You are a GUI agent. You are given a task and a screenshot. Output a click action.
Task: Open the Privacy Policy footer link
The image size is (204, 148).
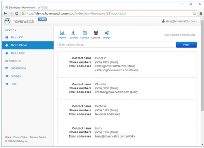click(x=20, y=137)
